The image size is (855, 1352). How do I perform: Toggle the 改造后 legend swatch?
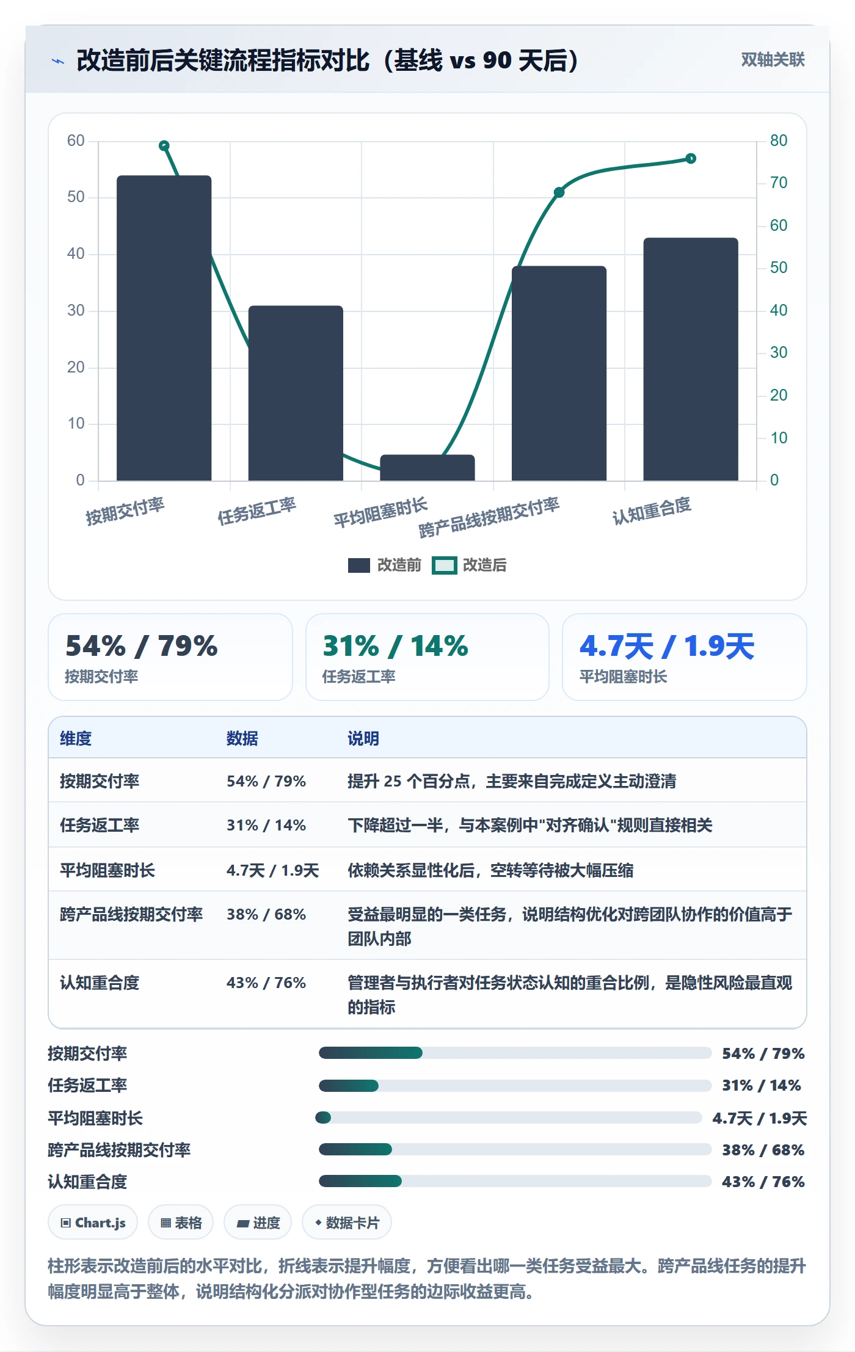click(x=444, y=565)
